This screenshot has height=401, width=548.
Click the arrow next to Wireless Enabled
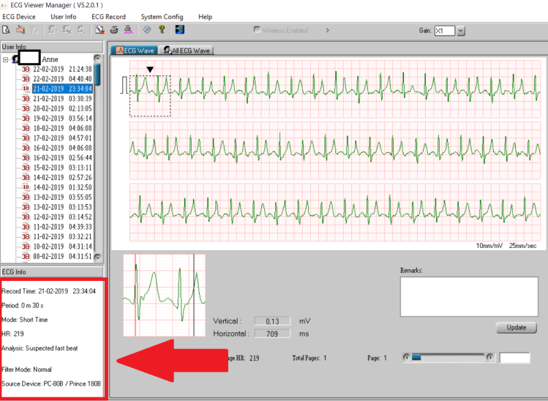pos(327,31)
